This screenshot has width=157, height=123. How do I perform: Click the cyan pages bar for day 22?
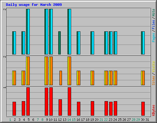[x=107, y=43]
